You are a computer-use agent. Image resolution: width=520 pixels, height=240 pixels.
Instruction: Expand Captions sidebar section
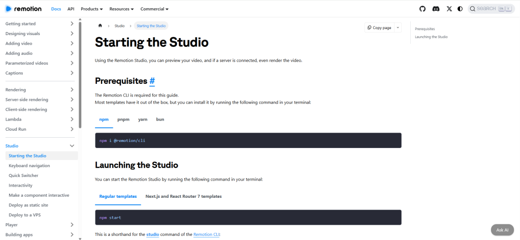(x=40, y=73)
